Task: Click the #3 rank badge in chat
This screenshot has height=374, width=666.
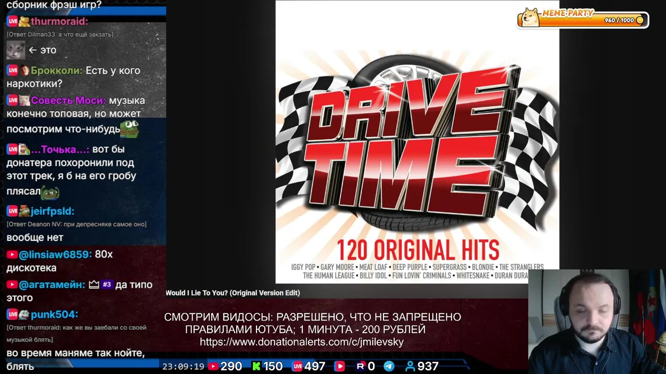Action: [107, 285]
